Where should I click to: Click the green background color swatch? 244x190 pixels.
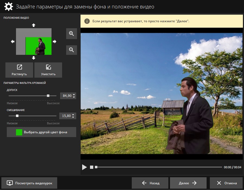(19, 132)
